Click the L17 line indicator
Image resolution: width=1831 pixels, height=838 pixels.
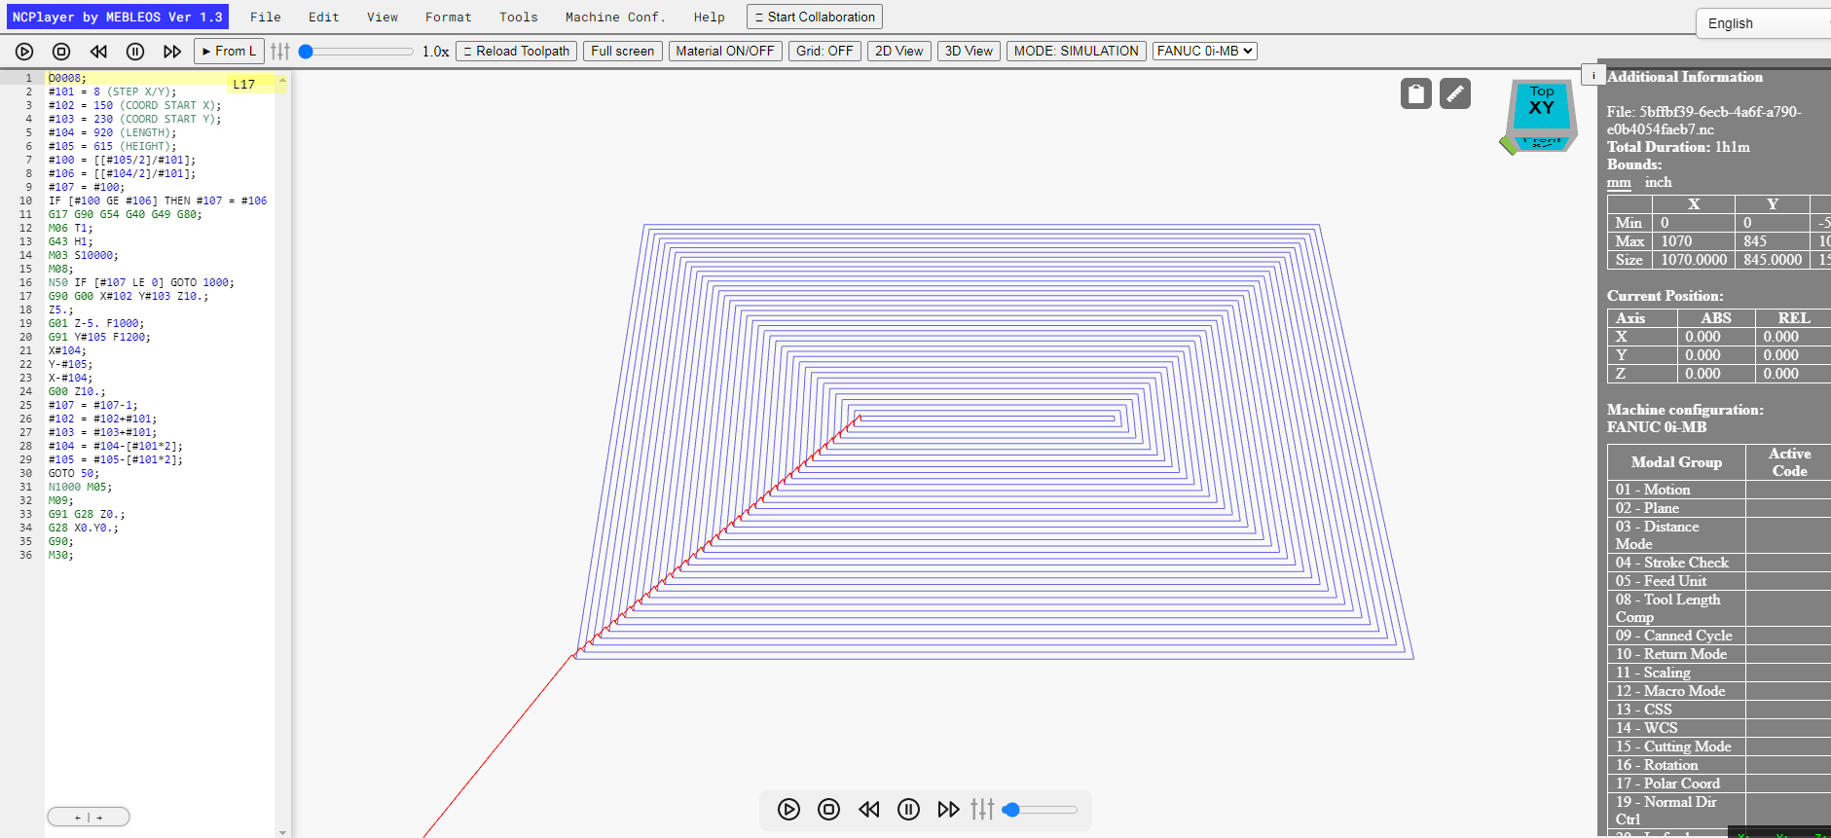[244, 85]
